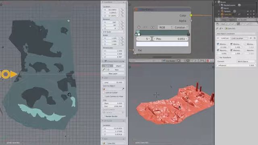The height and width of the screenshot is (145, 258).
Task: Click the white active stop color swatch
Action: click(162, 44)
